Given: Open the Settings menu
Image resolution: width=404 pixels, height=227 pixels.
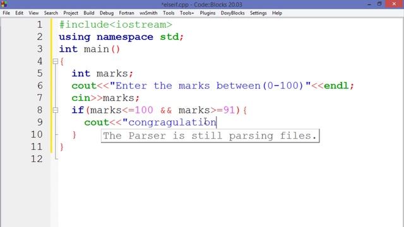Looking at the screenshot, I should 258,13.
